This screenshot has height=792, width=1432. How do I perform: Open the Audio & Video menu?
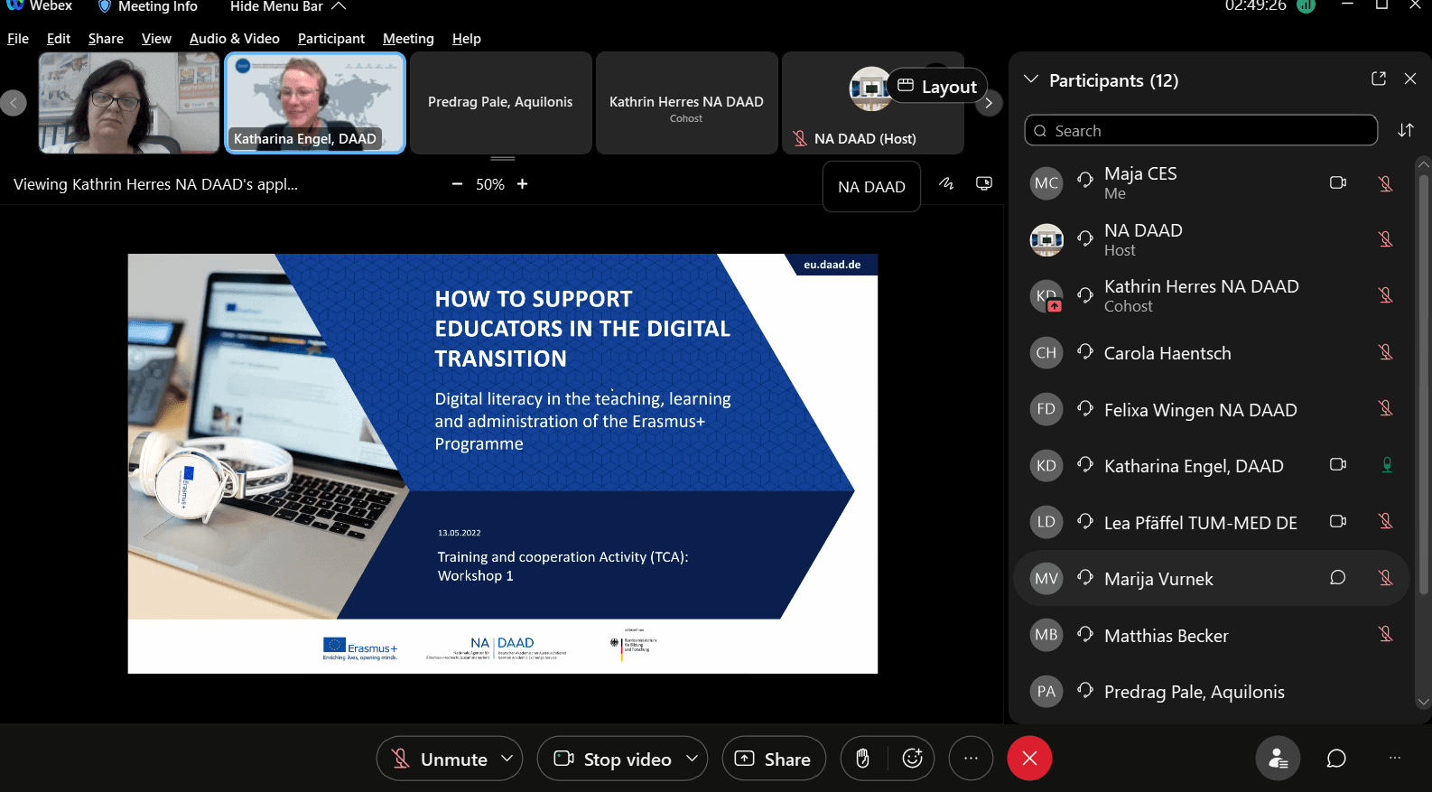click(234, 39)
